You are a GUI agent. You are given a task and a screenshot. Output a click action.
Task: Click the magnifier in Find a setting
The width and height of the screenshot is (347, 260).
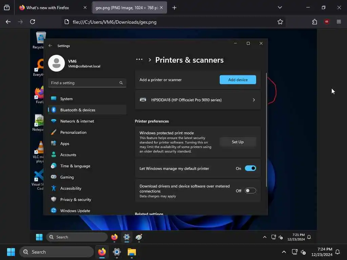[x=121, y=83]
